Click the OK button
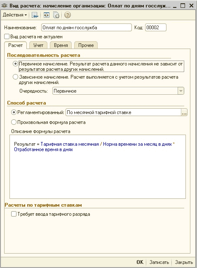This screenshot has width=197, height=268. tap(140, 262)
